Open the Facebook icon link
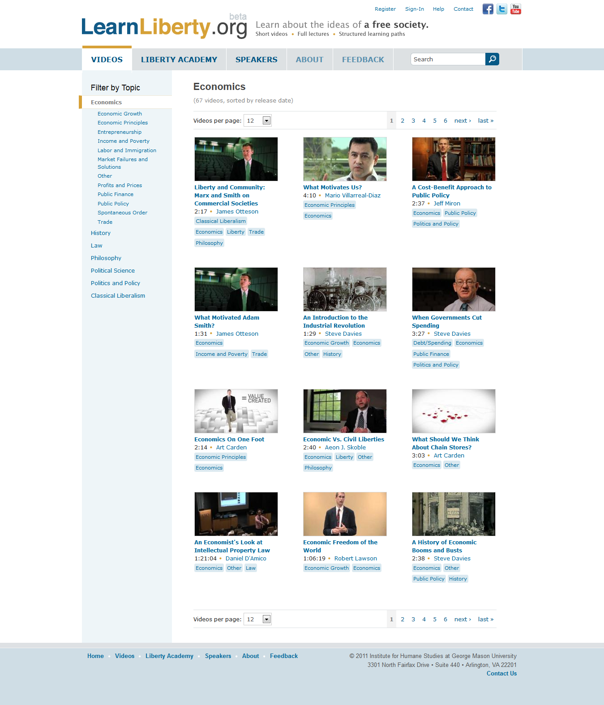Viewport: 604px width, 705px height. (x=488, y=9)
